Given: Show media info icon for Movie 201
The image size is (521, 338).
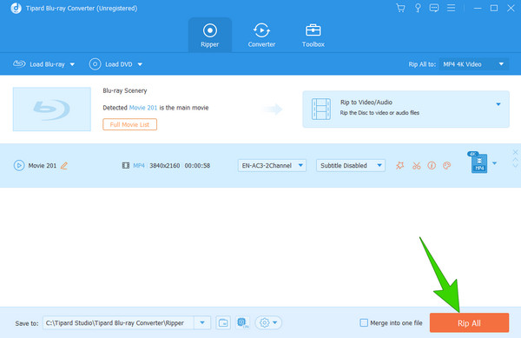Looking at the screenshot, I should pyautogui.click(x=432, y=165).
